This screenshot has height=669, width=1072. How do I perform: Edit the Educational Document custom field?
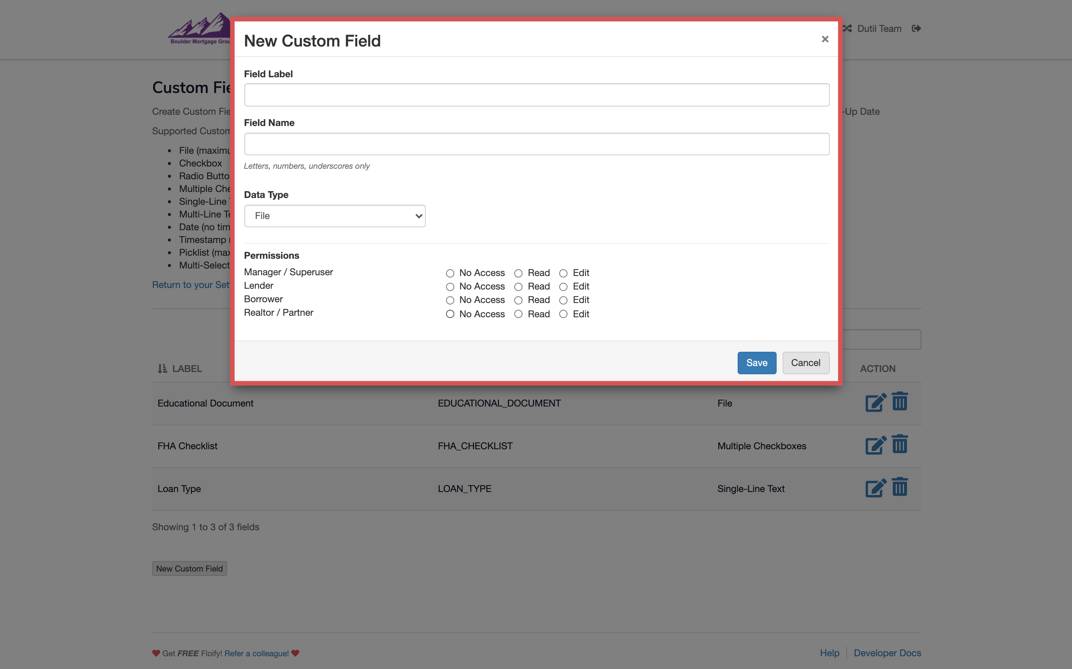[875, 402]
